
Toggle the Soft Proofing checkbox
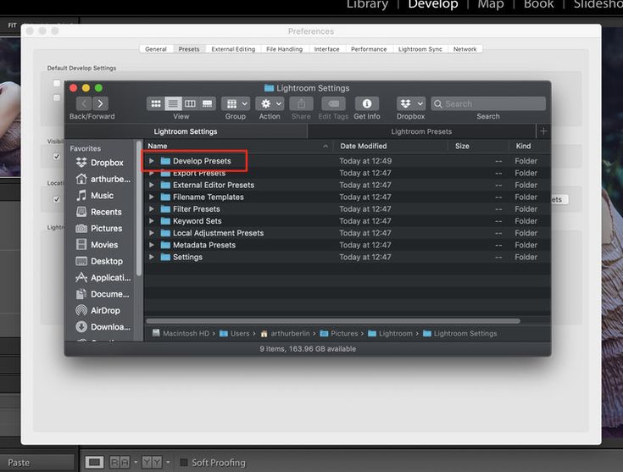184,463
